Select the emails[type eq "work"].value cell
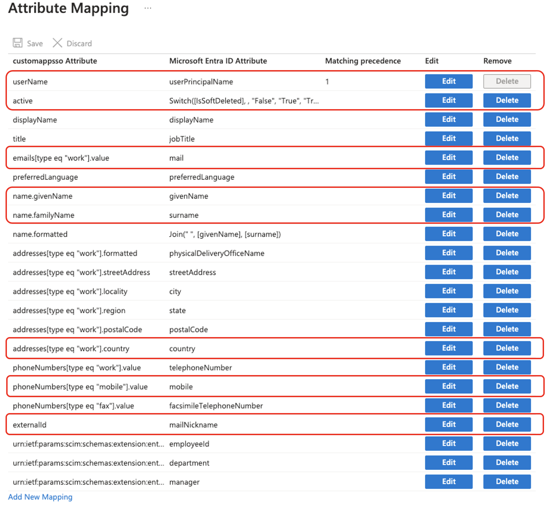This screenshot has height=507, width=553. [61, 158]
